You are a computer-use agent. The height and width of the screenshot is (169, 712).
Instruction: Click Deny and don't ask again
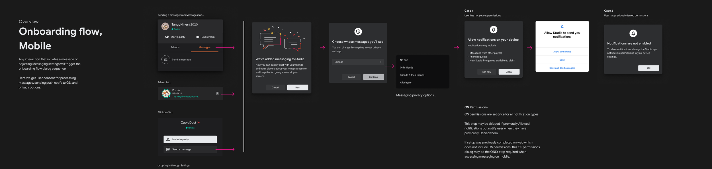coord(562,68)
